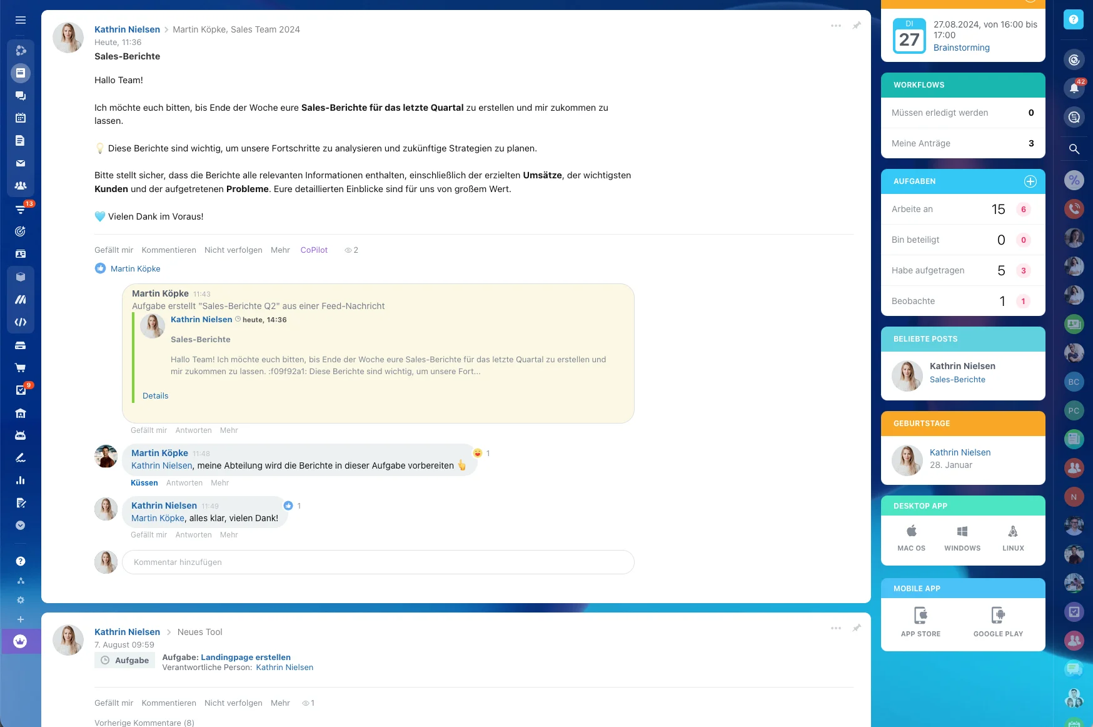Image resolution: width=1093 pixels, height=727 pixels.
Task: Pin the Sales-Berichte post
Action: click(856, 26)
